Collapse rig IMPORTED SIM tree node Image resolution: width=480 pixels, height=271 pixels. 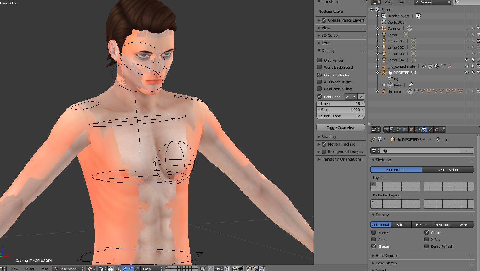[x=377, y=72]
